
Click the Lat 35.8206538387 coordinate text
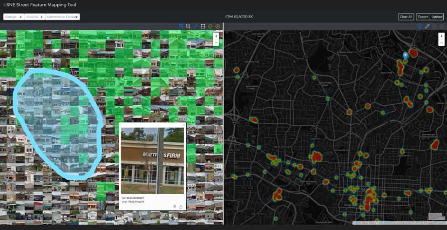coord(133,198)
